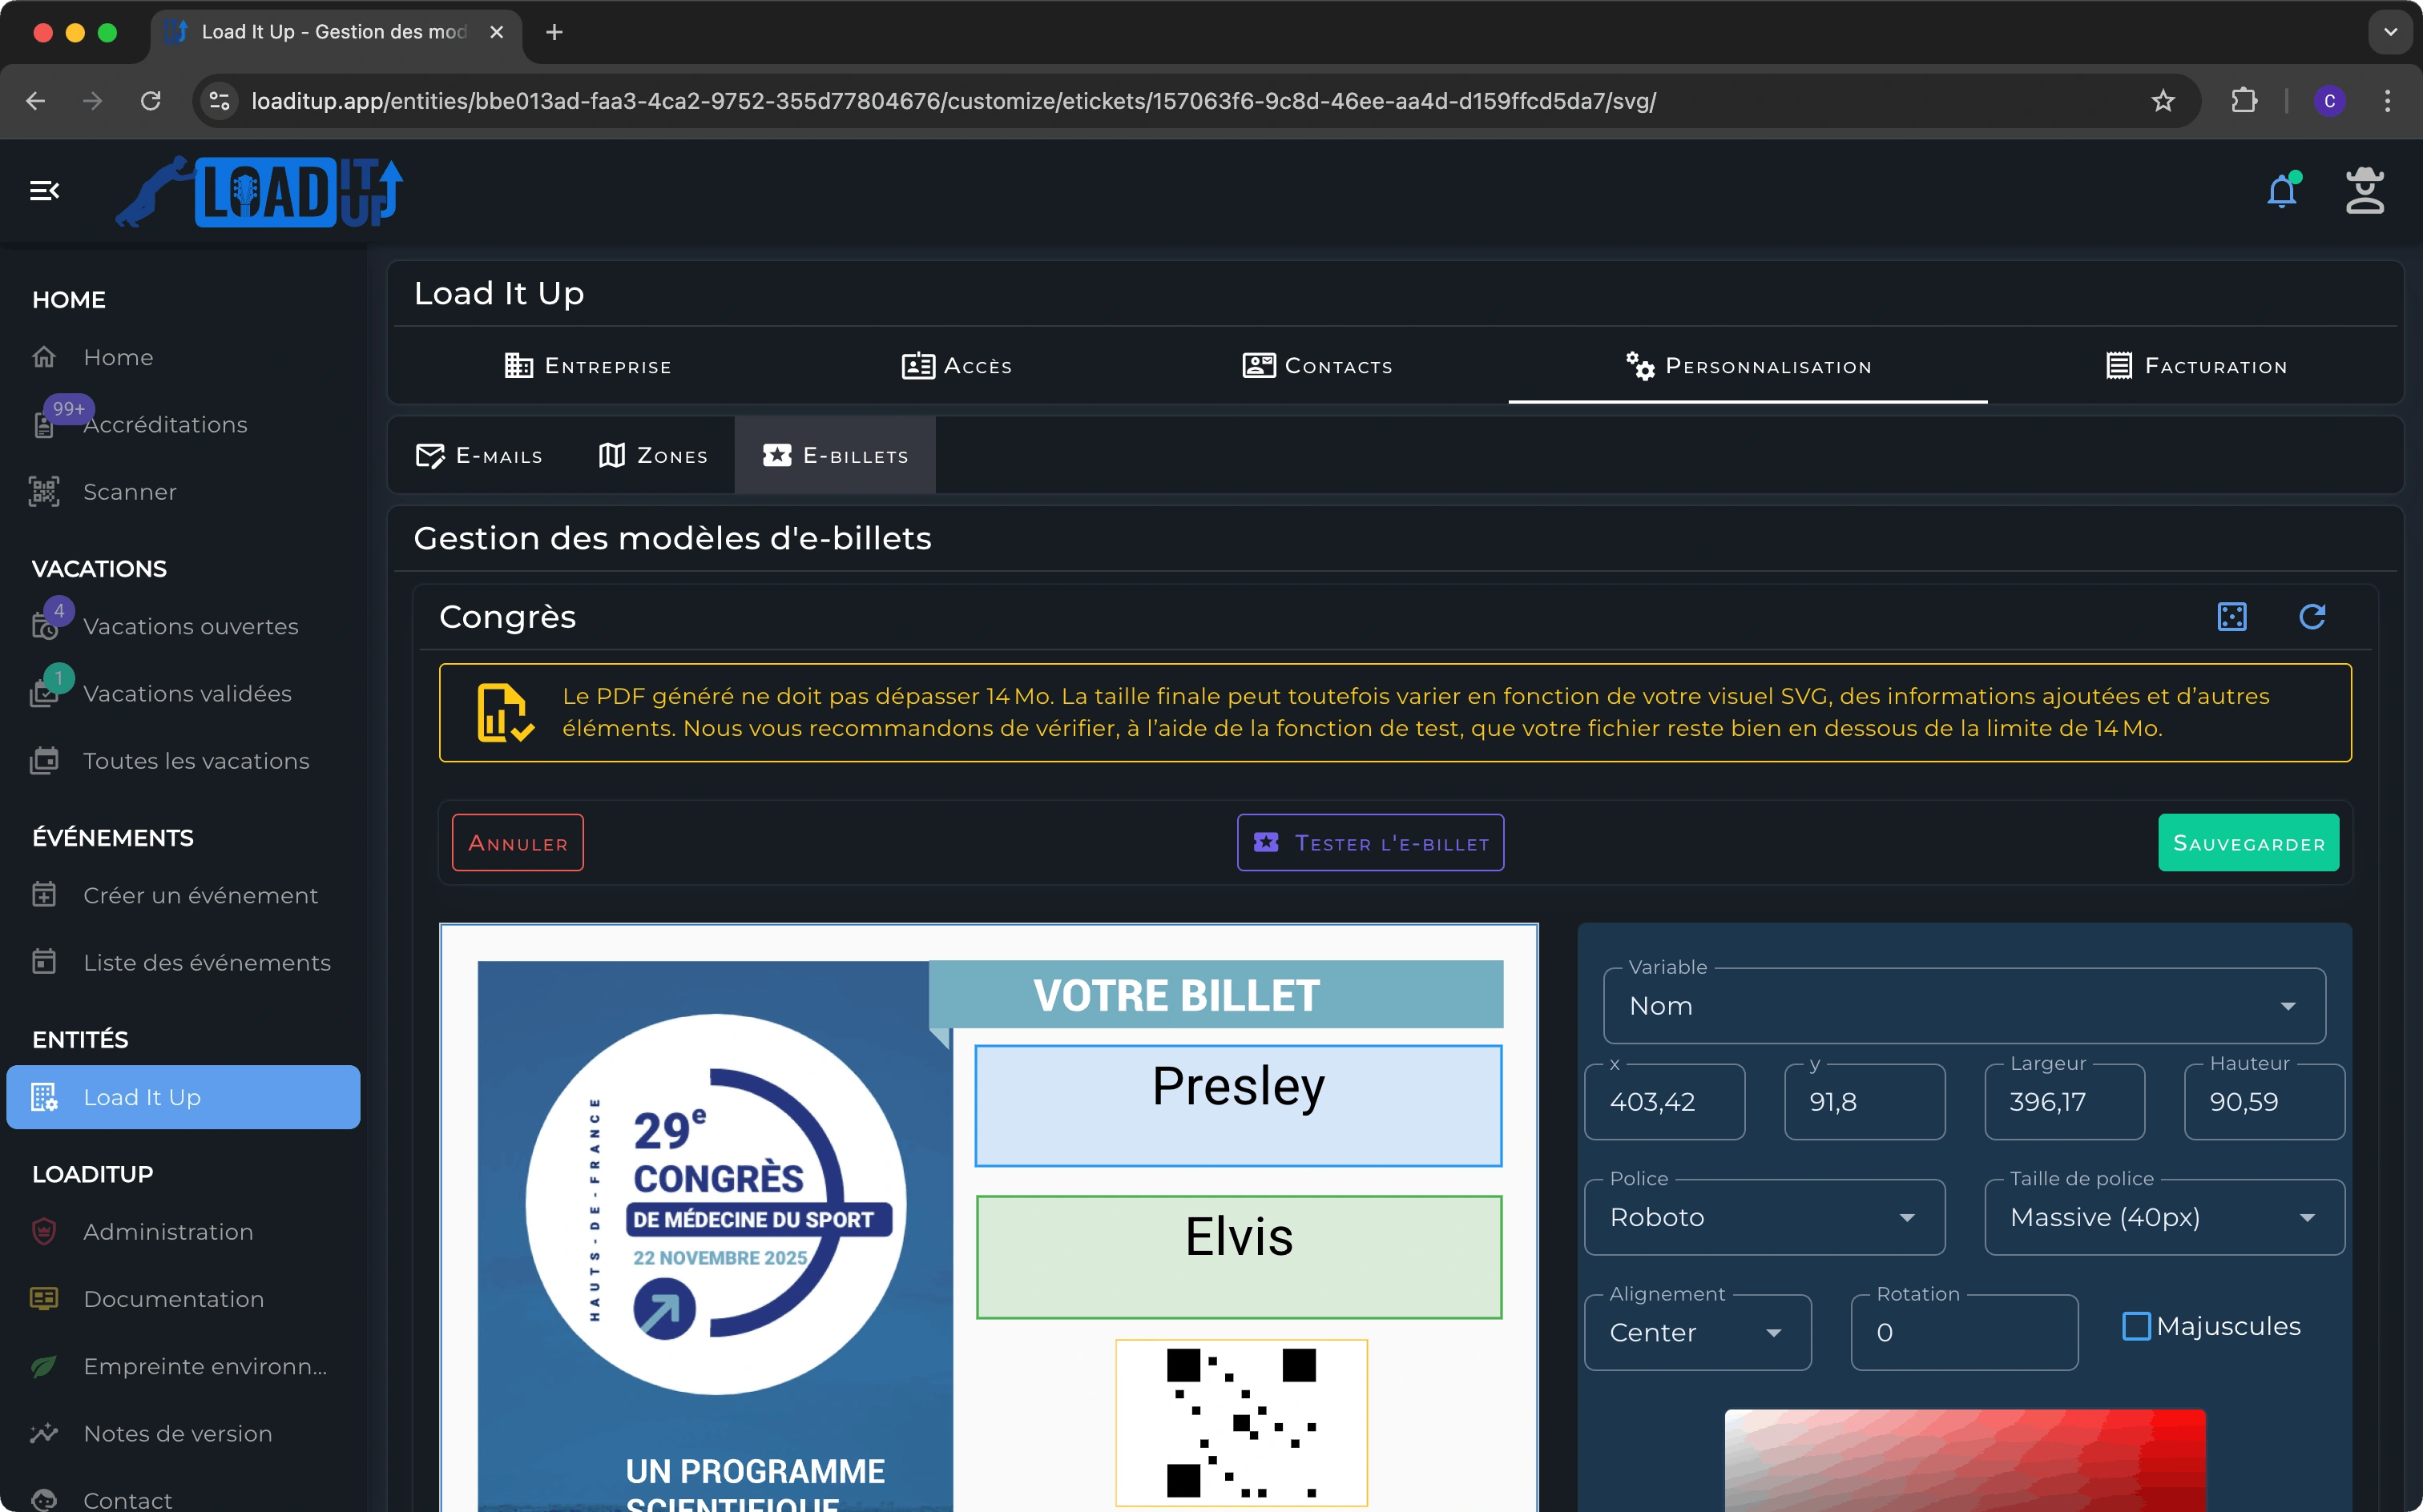The width and height of the screenshot is (2423, 1512).
Task: Click the refresh icon in the Congrès header
Action: (2313, 617)
